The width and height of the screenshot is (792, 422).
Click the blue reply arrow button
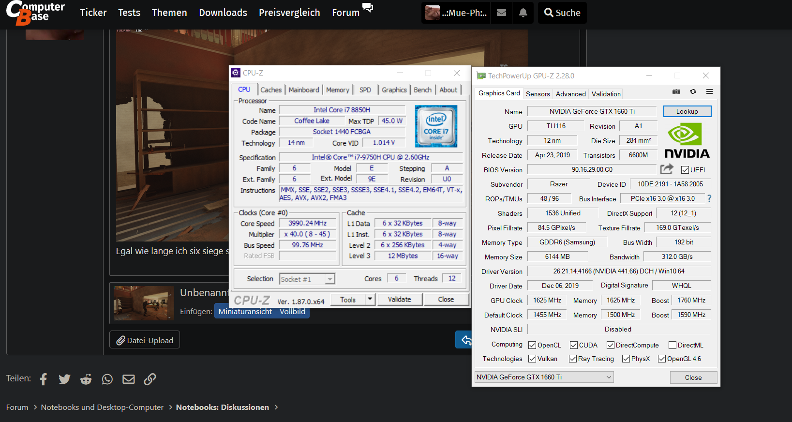pos(464,340)
